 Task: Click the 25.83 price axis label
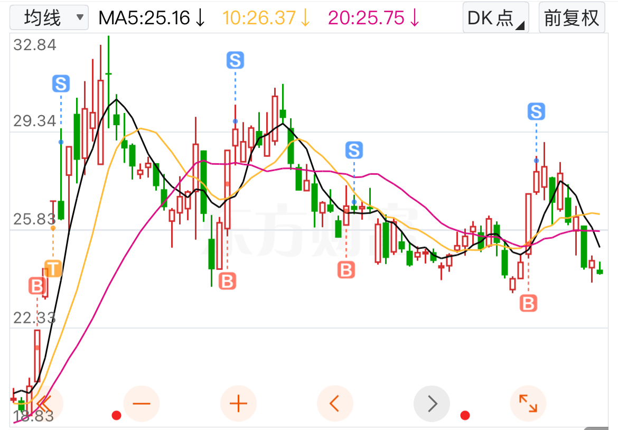(35, 219)
